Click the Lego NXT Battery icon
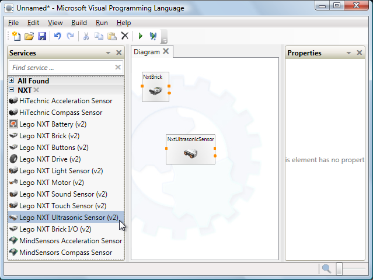 click(x=13, y=124)
